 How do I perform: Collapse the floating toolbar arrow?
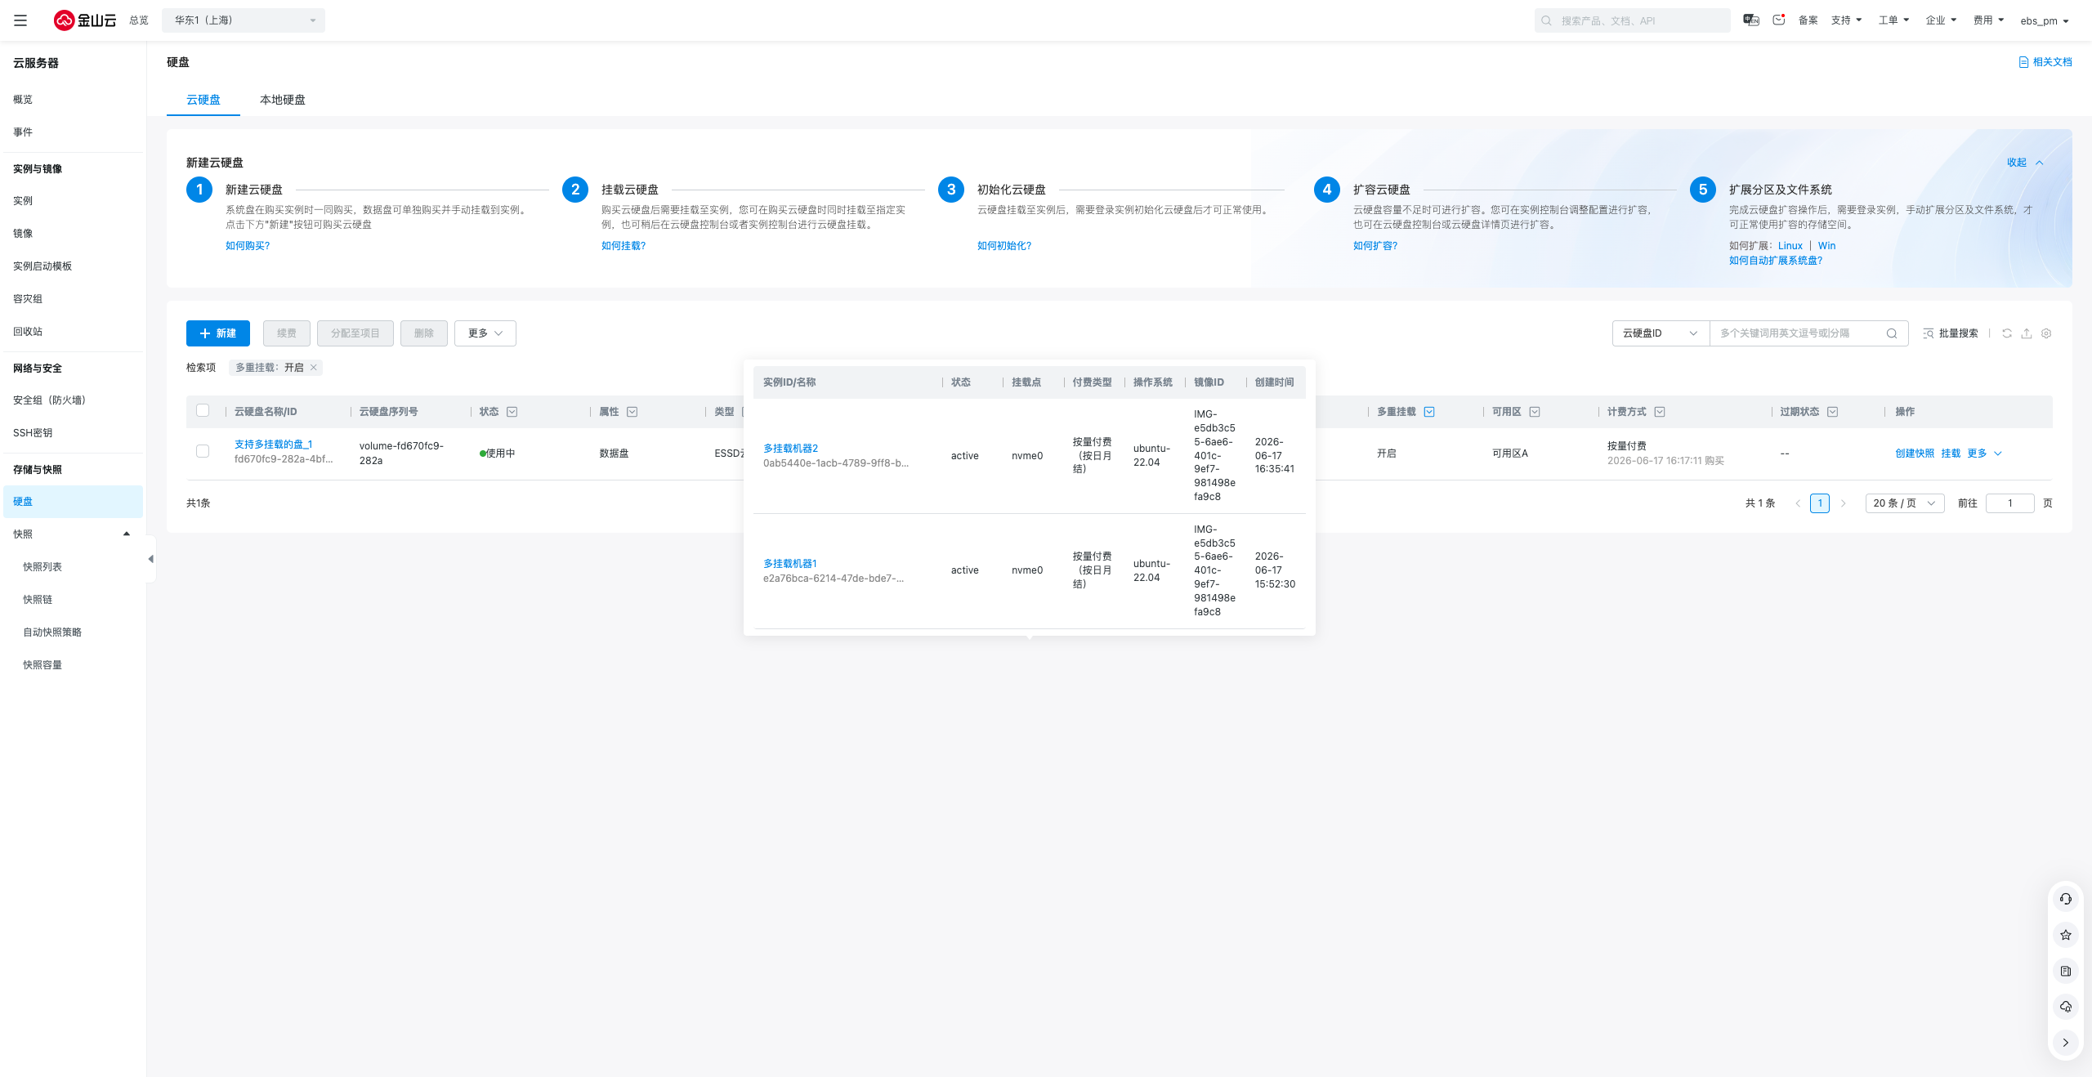pyautogui.click(x=2065, y=1043)
